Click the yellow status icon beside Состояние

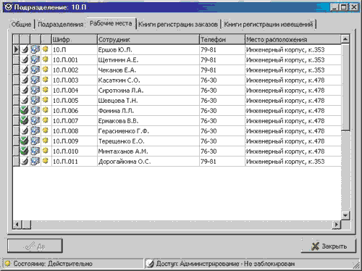[x=8, y=263]
